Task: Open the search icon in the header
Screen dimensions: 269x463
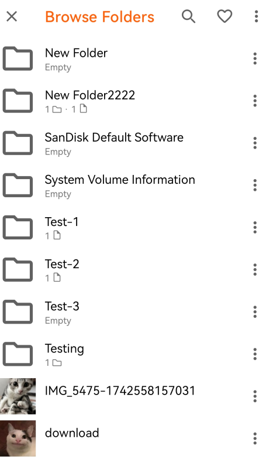Action: 188,16
